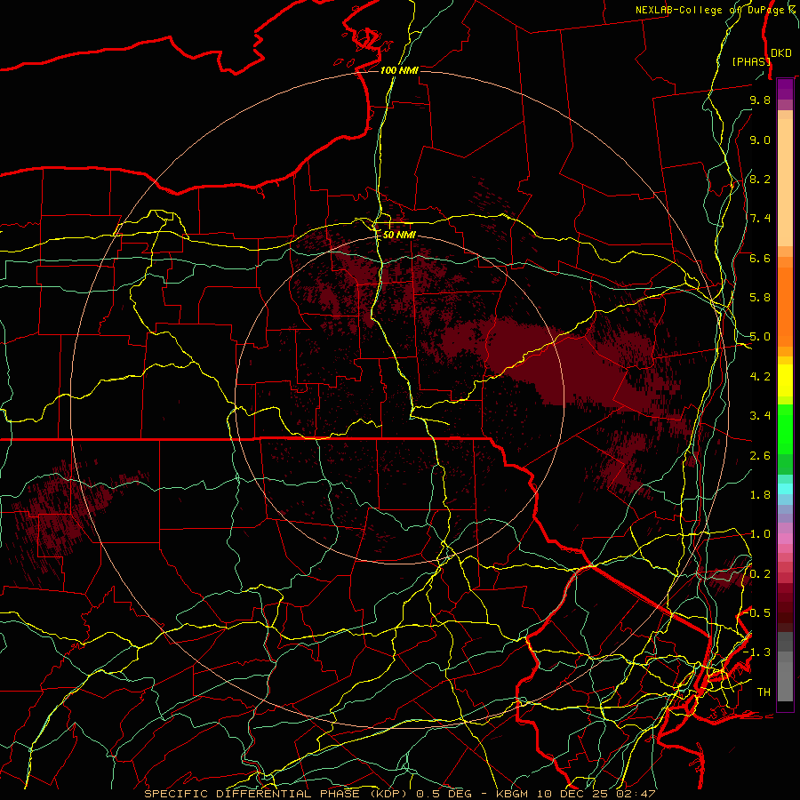This screenshot has height=800, width=800.
Task: Click the 7.4 value on the color scale
Action: point(760,219)
